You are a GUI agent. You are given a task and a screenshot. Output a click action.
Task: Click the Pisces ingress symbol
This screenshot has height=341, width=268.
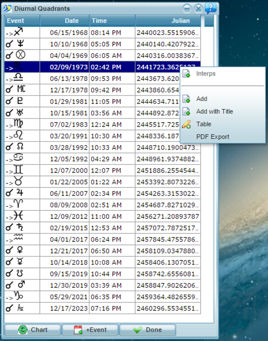[18, 216]
